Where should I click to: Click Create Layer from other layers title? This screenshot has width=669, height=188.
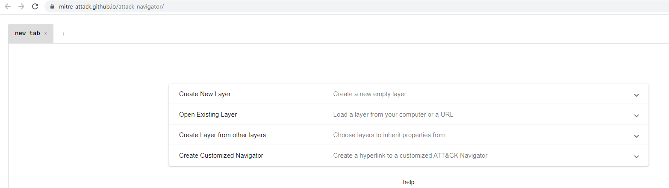[x=222, y=135]
